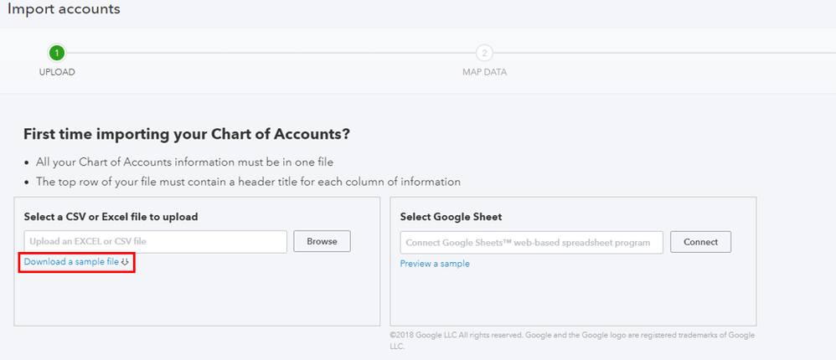The image size is (836, 360).
Task: Click the "First time importing your Chart of Accounts?" heading
Action: point(186,134)
